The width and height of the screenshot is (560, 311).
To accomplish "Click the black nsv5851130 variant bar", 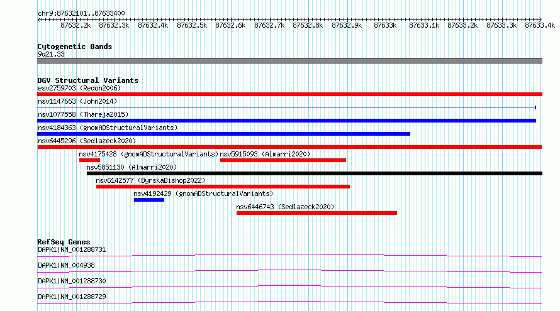I will pyautogui.click(x=315, y=173).
